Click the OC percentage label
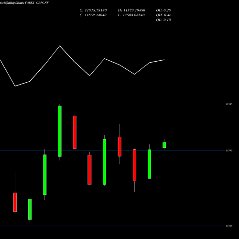239x239 pixels. 163,11
